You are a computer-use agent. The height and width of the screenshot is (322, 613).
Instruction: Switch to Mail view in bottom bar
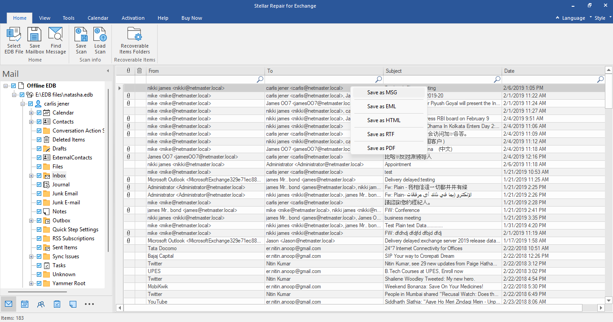9,304
